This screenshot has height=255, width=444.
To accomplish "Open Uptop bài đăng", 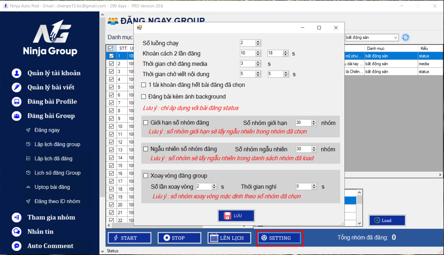I will (x=52, y=187).
